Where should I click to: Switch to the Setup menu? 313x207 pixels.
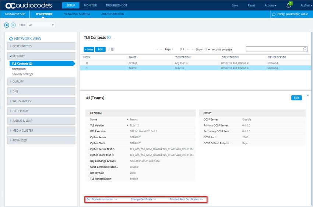71,6
